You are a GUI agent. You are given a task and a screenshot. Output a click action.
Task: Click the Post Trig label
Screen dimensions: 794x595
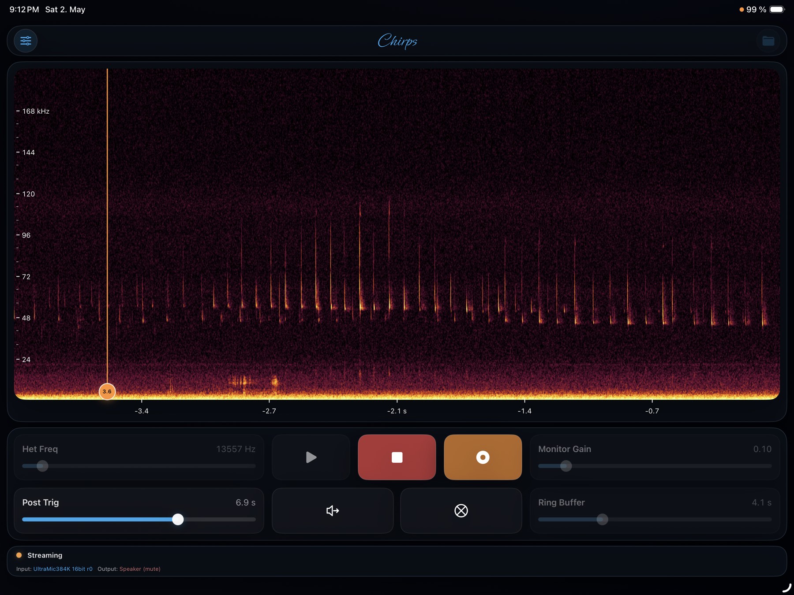[x=41, y=502]
